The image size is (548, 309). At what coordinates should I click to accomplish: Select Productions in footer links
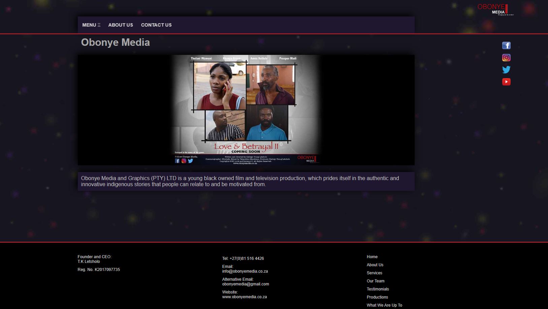click(x=377, y=297)
